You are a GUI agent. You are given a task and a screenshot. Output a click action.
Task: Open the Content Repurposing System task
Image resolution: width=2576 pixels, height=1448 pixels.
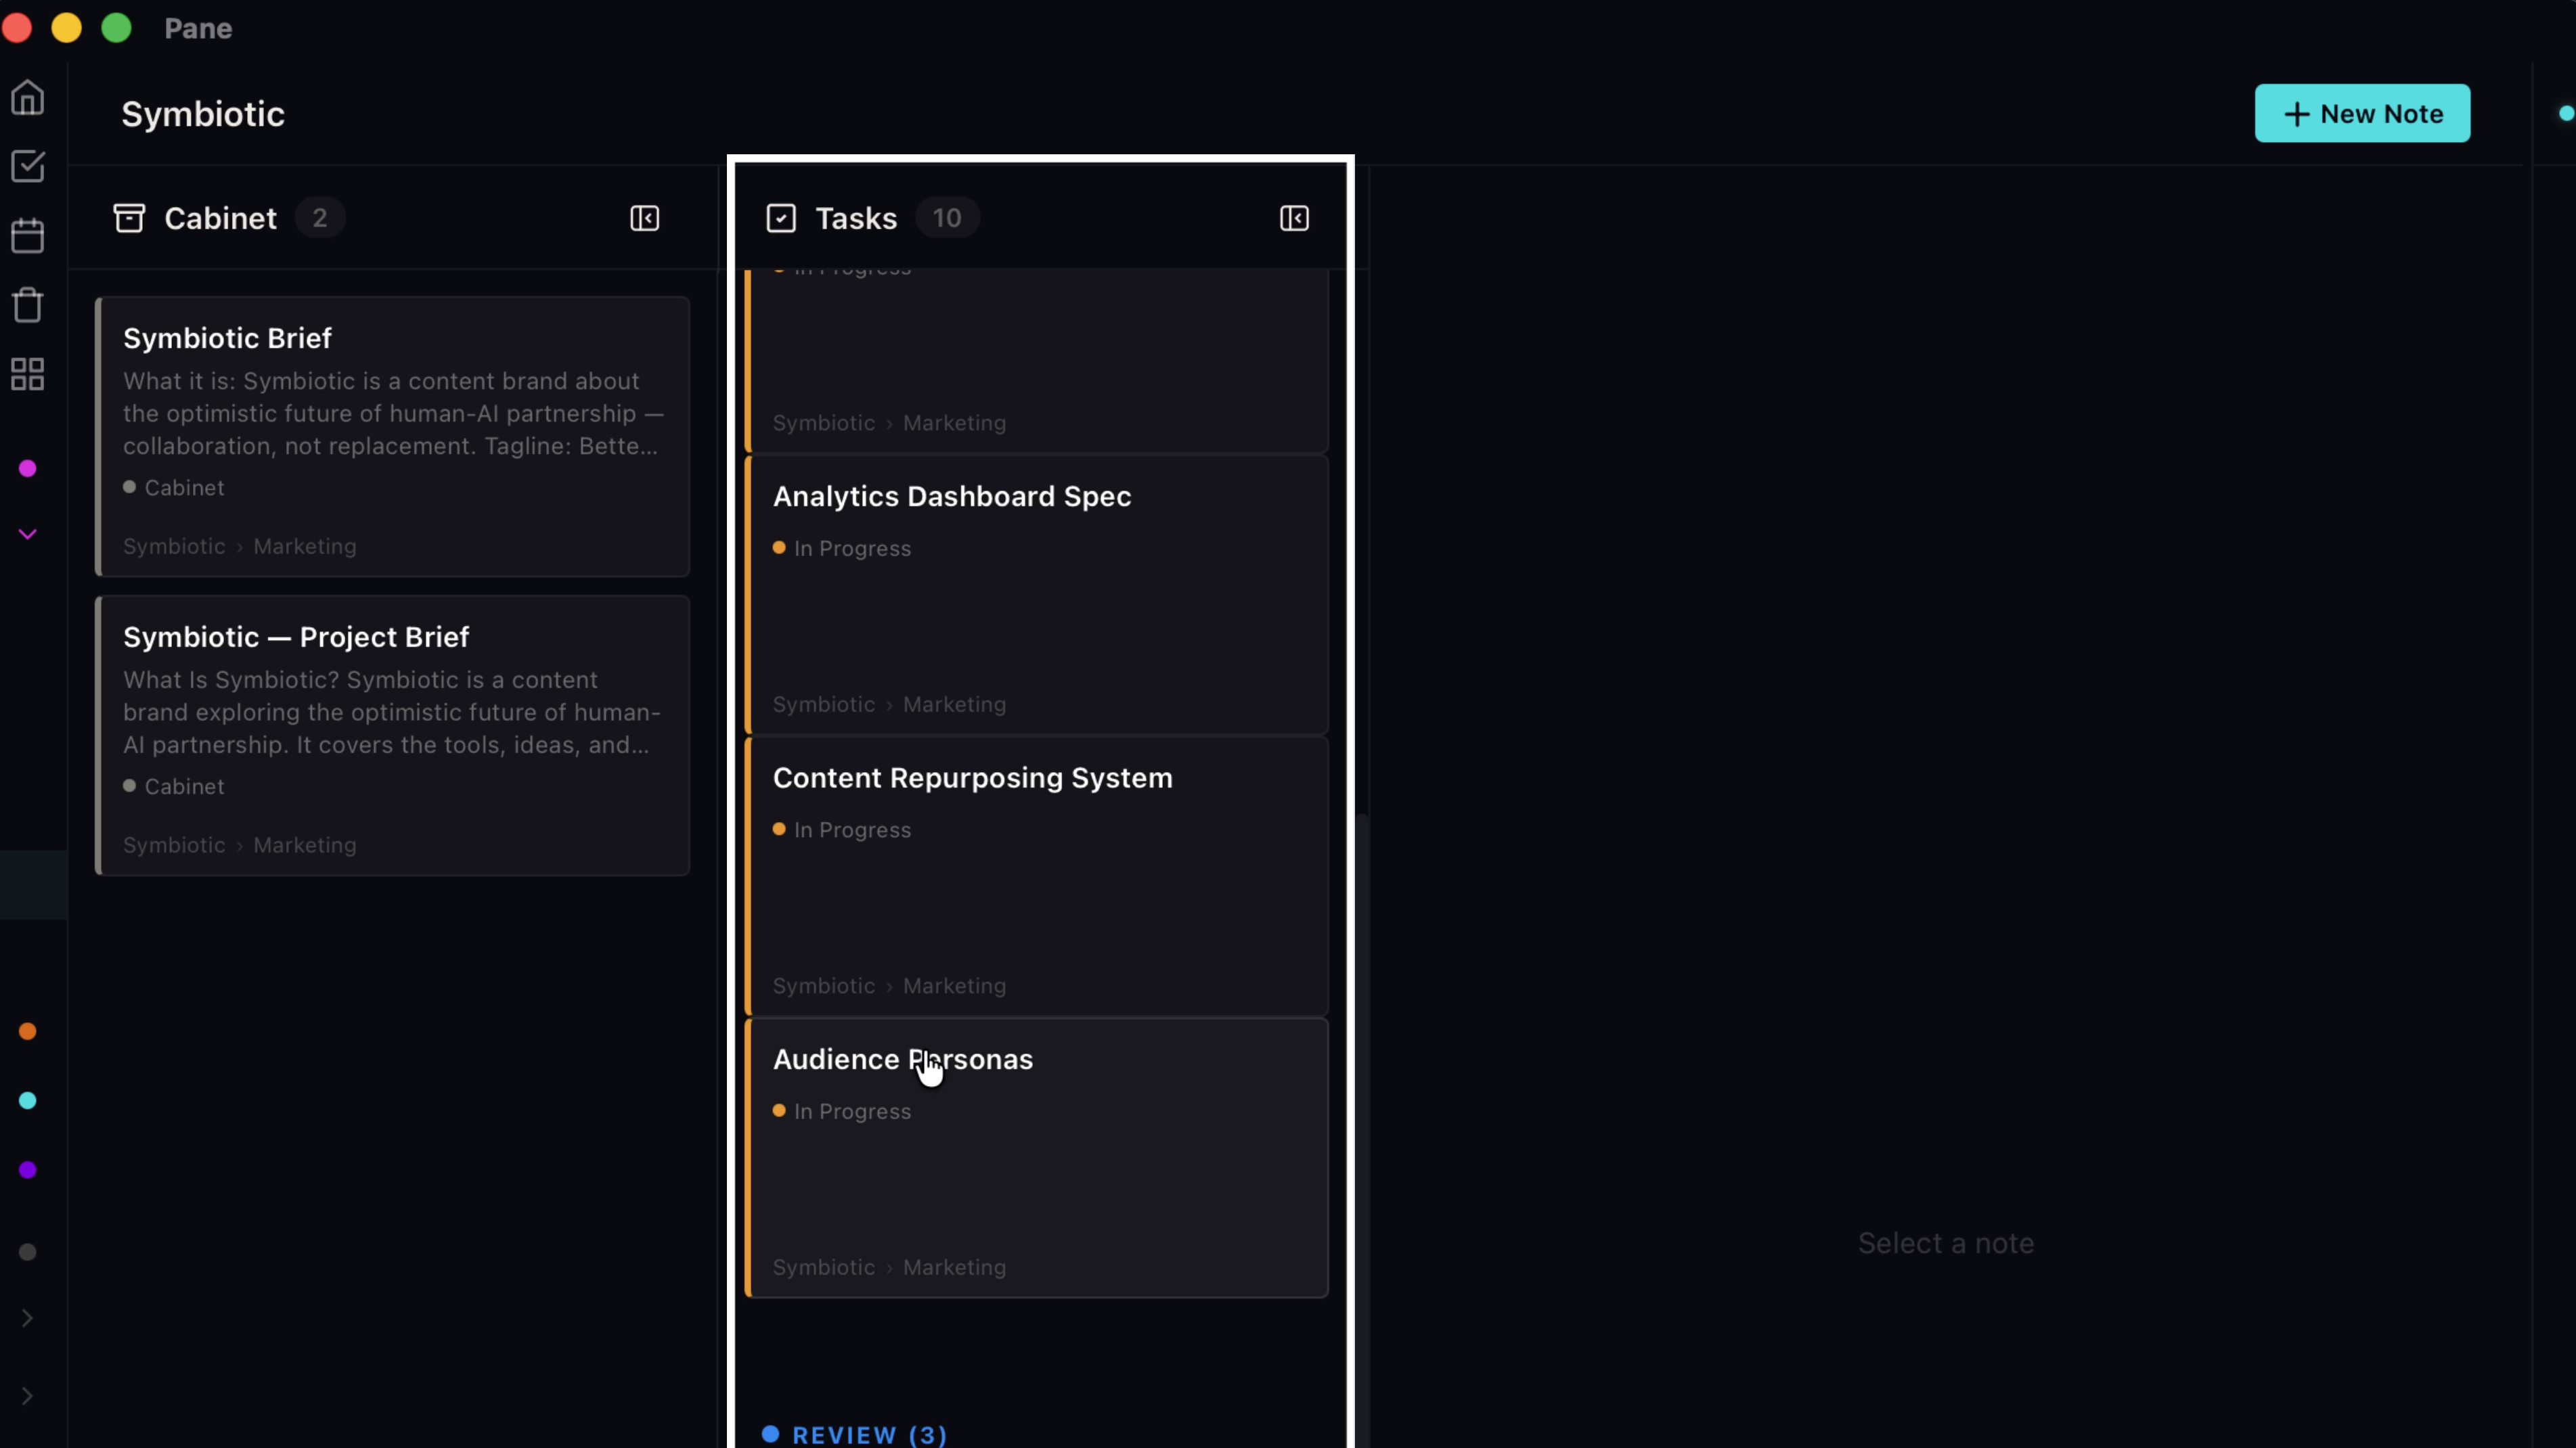click(x=1037, y=876)
